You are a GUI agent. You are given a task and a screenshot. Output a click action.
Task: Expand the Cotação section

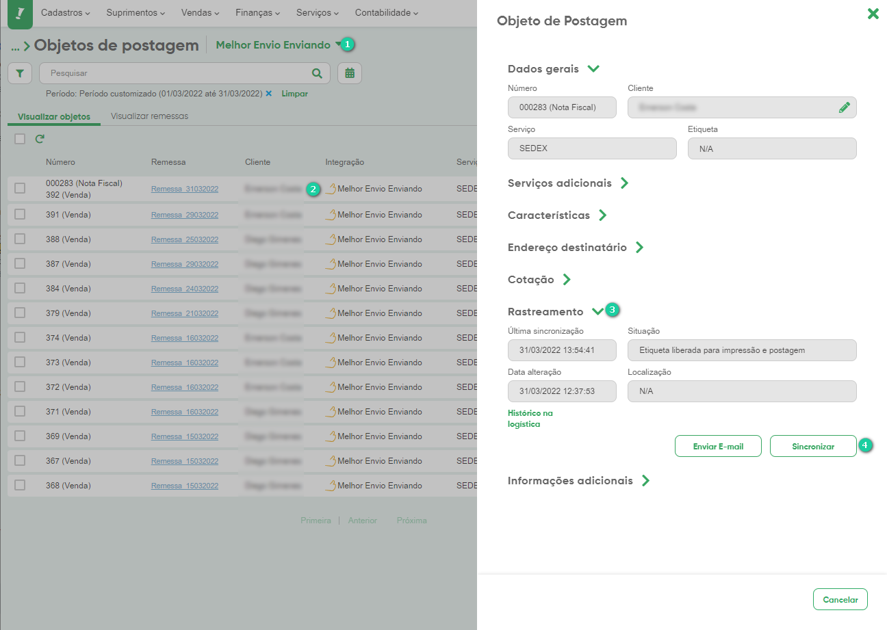pos(566,280)
